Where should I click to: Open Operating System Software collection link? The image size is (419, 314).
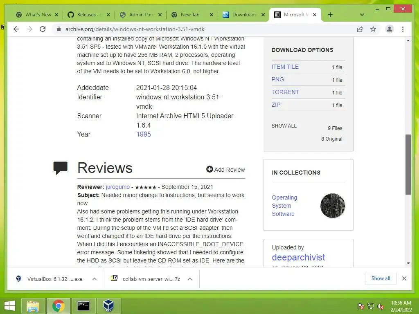coord(284,206)
